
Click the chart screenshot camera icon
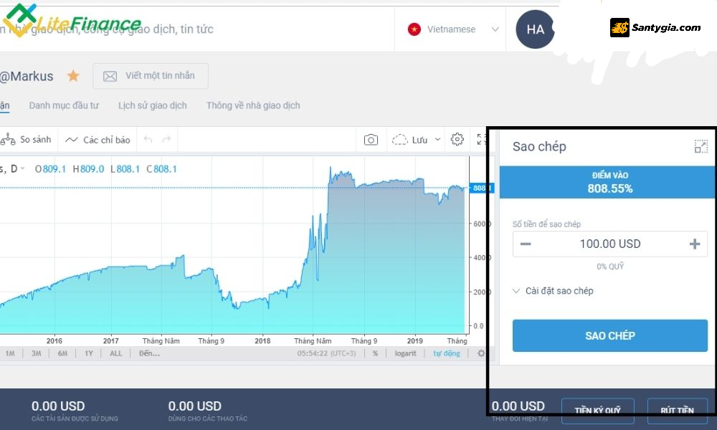[371, 140]
